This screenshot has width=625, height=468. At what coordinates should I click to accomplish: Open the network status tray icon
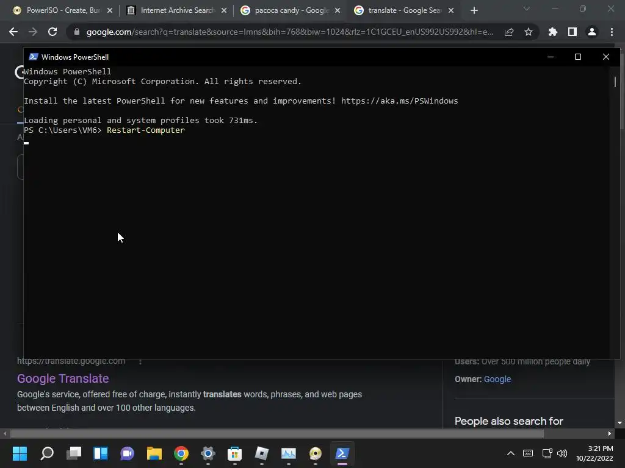coord(547,453)
